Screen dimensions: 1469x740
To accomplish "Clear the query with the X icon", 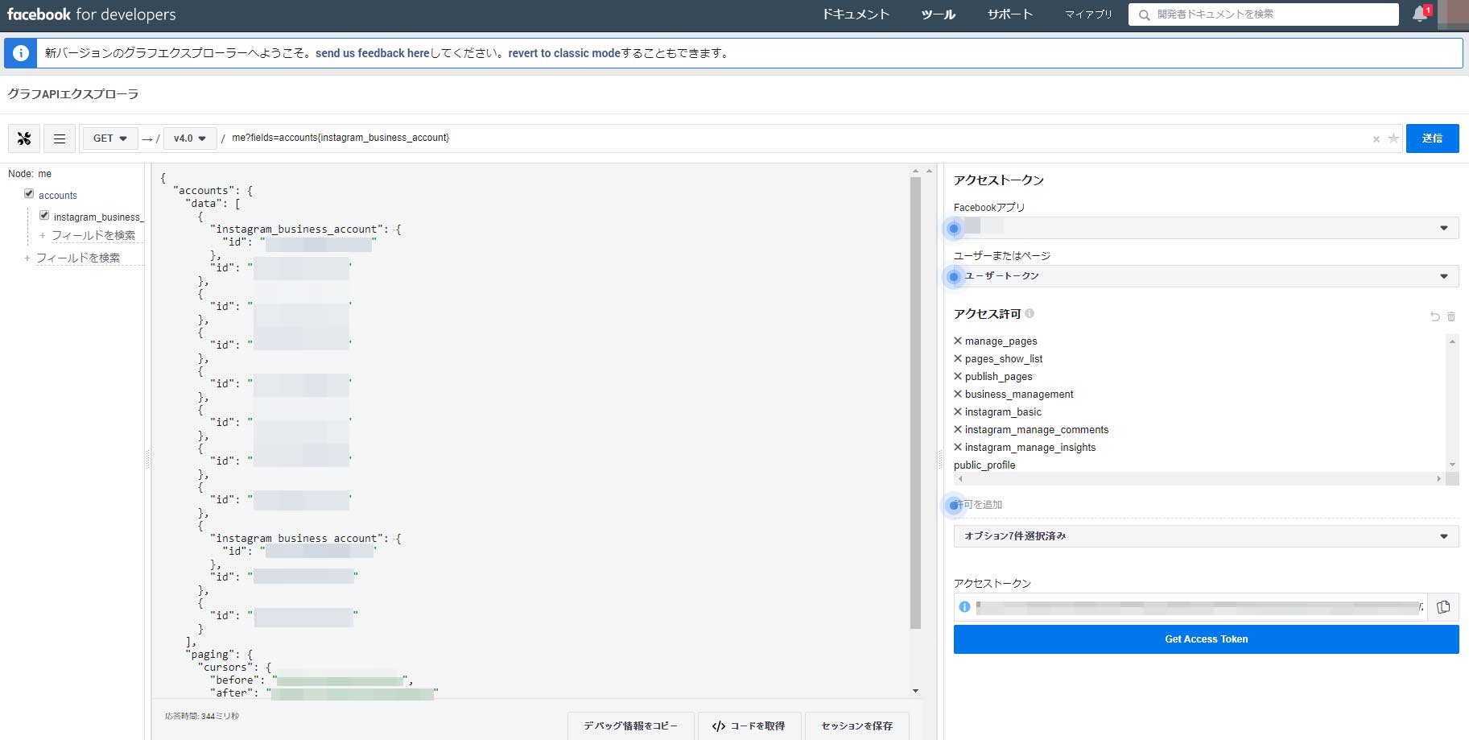I will pyautogui.click(x=1376, y=139).
